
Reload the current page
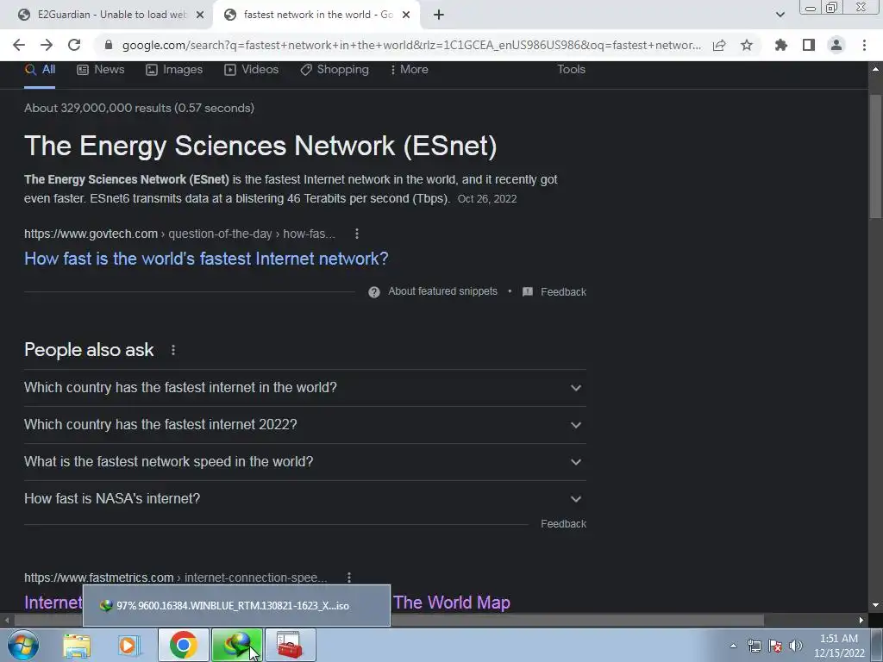74,45
